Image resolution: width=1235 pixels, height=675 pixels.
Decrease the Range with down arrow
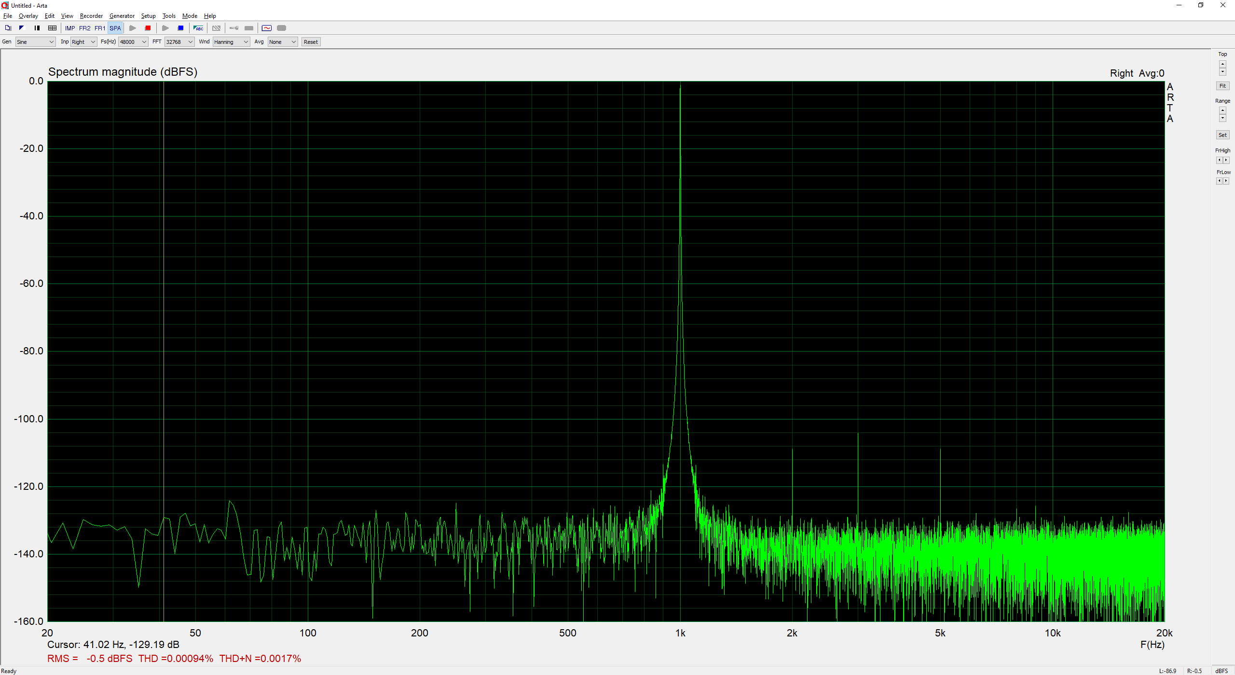pos(1222,118)
